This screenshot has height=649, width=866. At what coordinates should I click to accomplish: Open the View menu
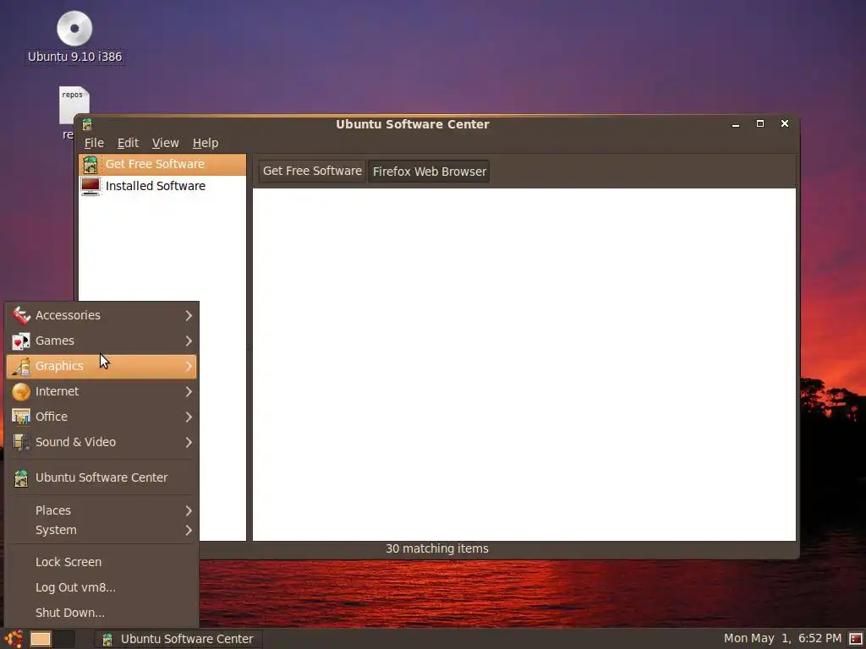click(166, 143)
